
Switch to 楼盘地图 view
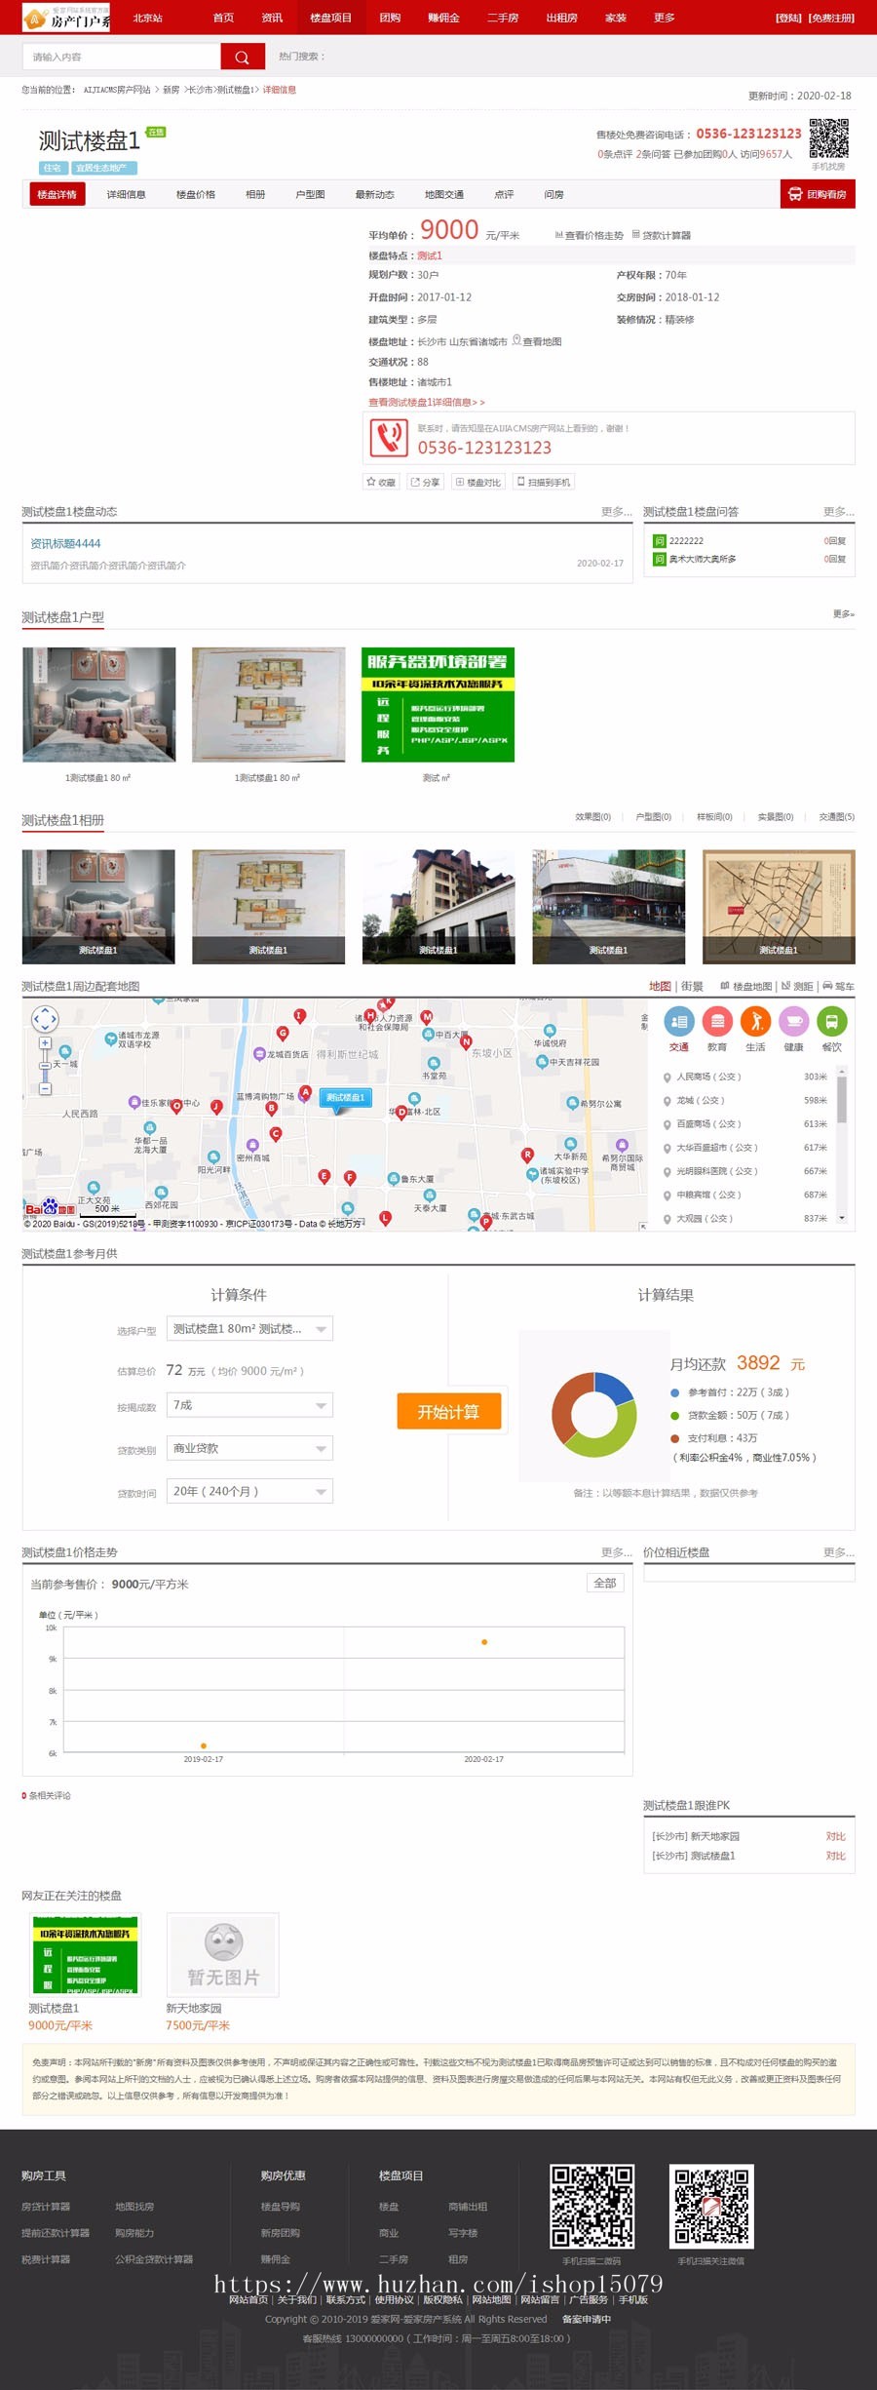pyautogui.click(x=745, y=986)
